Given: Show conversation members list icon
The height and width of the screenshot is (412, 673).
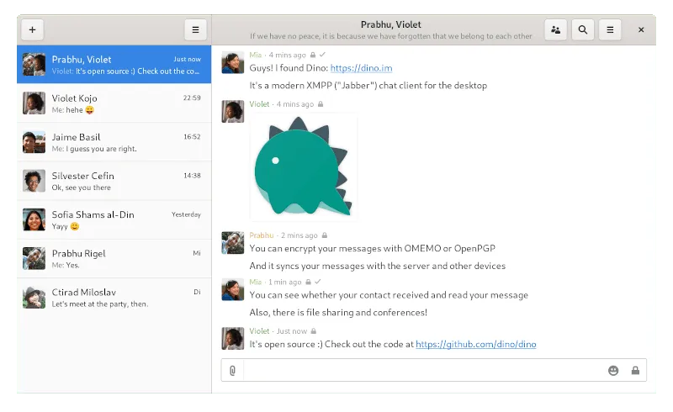Looking at the screenshot, I should click(555, 29).
